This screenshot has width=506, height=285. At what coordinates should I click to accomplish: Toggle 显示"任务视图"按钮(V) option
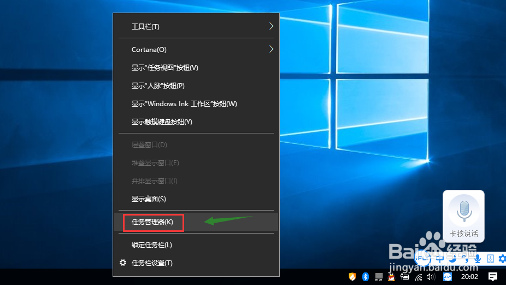pyautogui.click(x=196, y=67)
